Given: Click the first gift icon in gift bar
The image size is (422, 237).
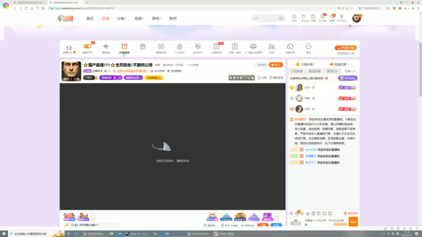Looking at the screenshot, I should click(212, 216).
